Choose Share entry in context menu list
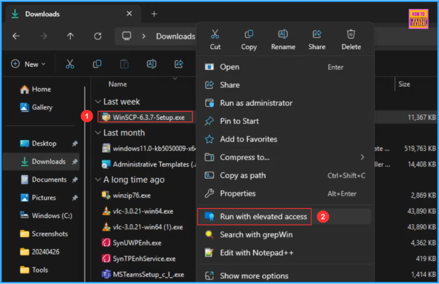Image resolution: width=439 pixels, height=284 pixels. pyautogui.click(x=285, y=85)
